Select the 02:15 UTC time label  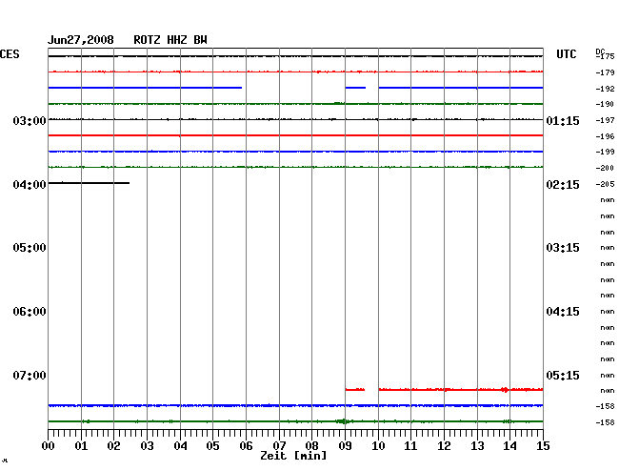tap(563, 185)
